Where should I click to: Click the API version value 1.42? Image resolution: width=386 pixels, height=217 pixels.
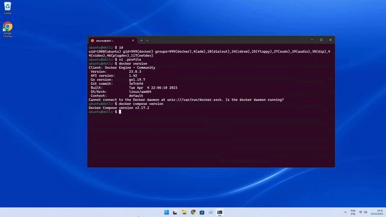point(133,76)
